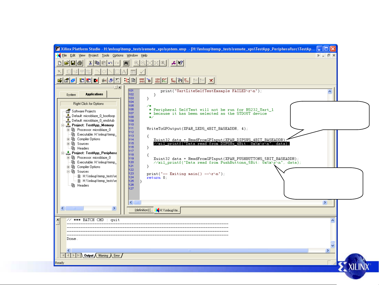Click the Zoom Out magnifier icon
Screen dimensions: 379x285
click(143, 63)
